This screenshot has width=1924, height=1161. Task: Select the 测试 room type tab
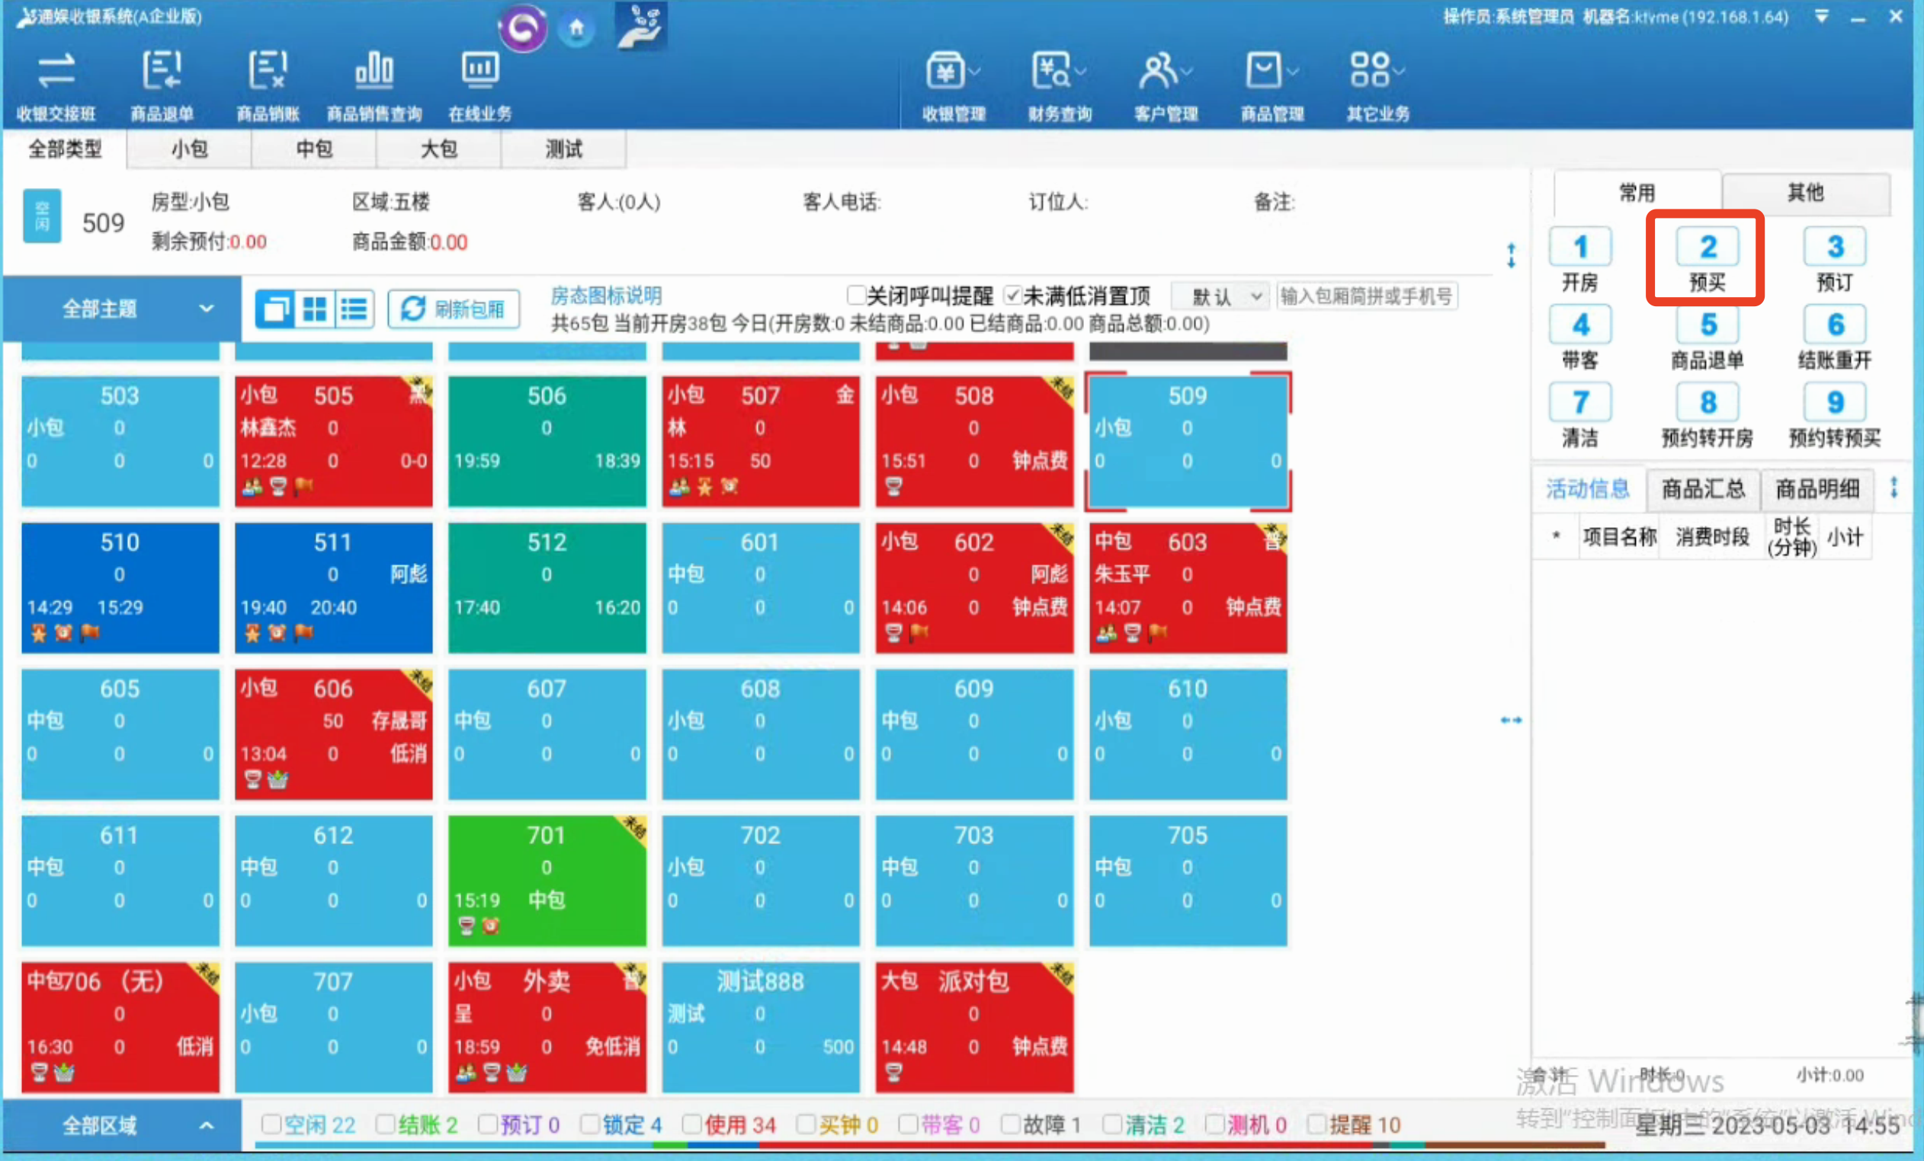(564, 149)
